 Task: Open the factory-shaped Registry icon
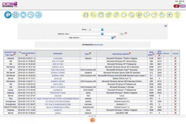(101, 15)
